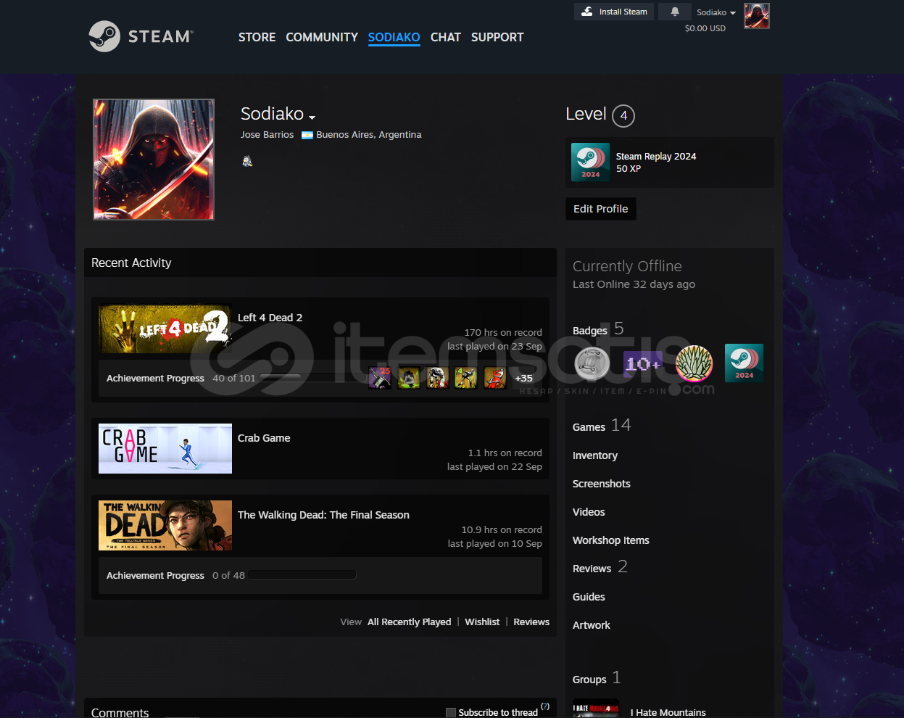The height and width of the screenshot is (718, 904).
Task: Expand the dropdown arrow beside profile name
Action: (312, 117)
